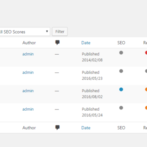
Task: Click the gray SEO score dot for 2016/05/23 post
Action: 121,71
